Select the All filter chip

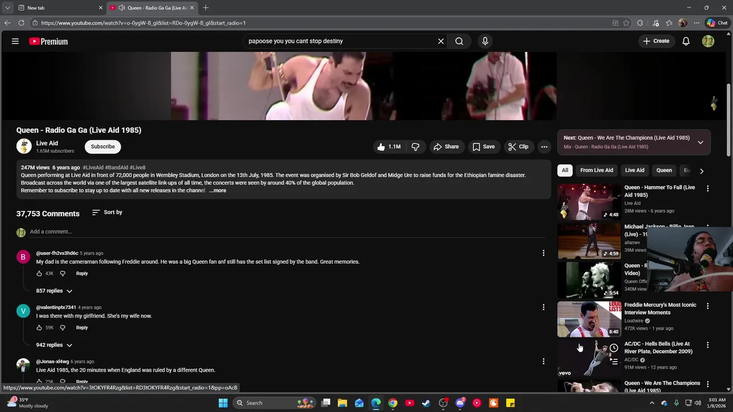click(x=565, y=171)
